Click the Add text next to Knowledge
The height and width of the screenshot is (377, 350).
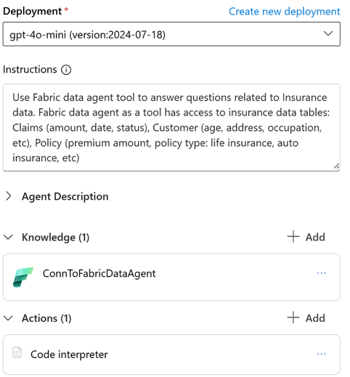pyautogui.click(x=315, y=237)
